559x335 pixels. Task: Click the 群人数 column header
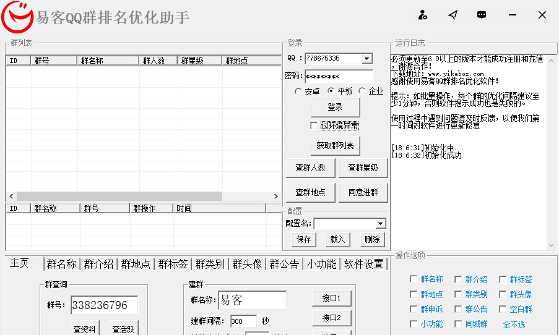pyautogui.click(x=158, y=61)
